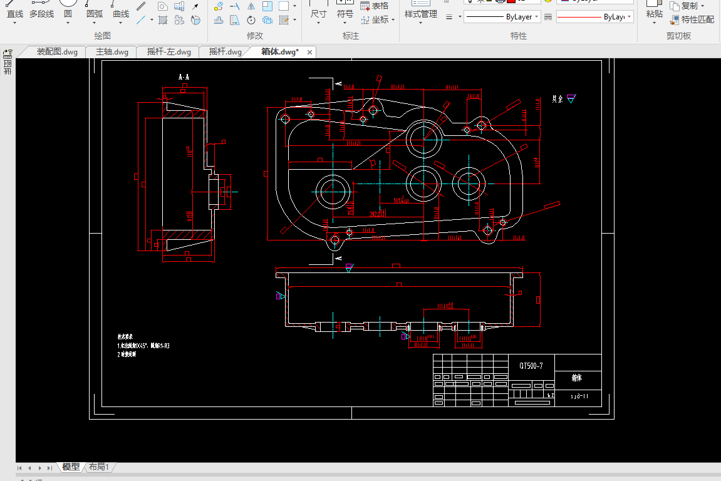Select the hatch pattern tool in 绘图 panel
This screenshot has height=481, width=721.
tap(163, 20)
